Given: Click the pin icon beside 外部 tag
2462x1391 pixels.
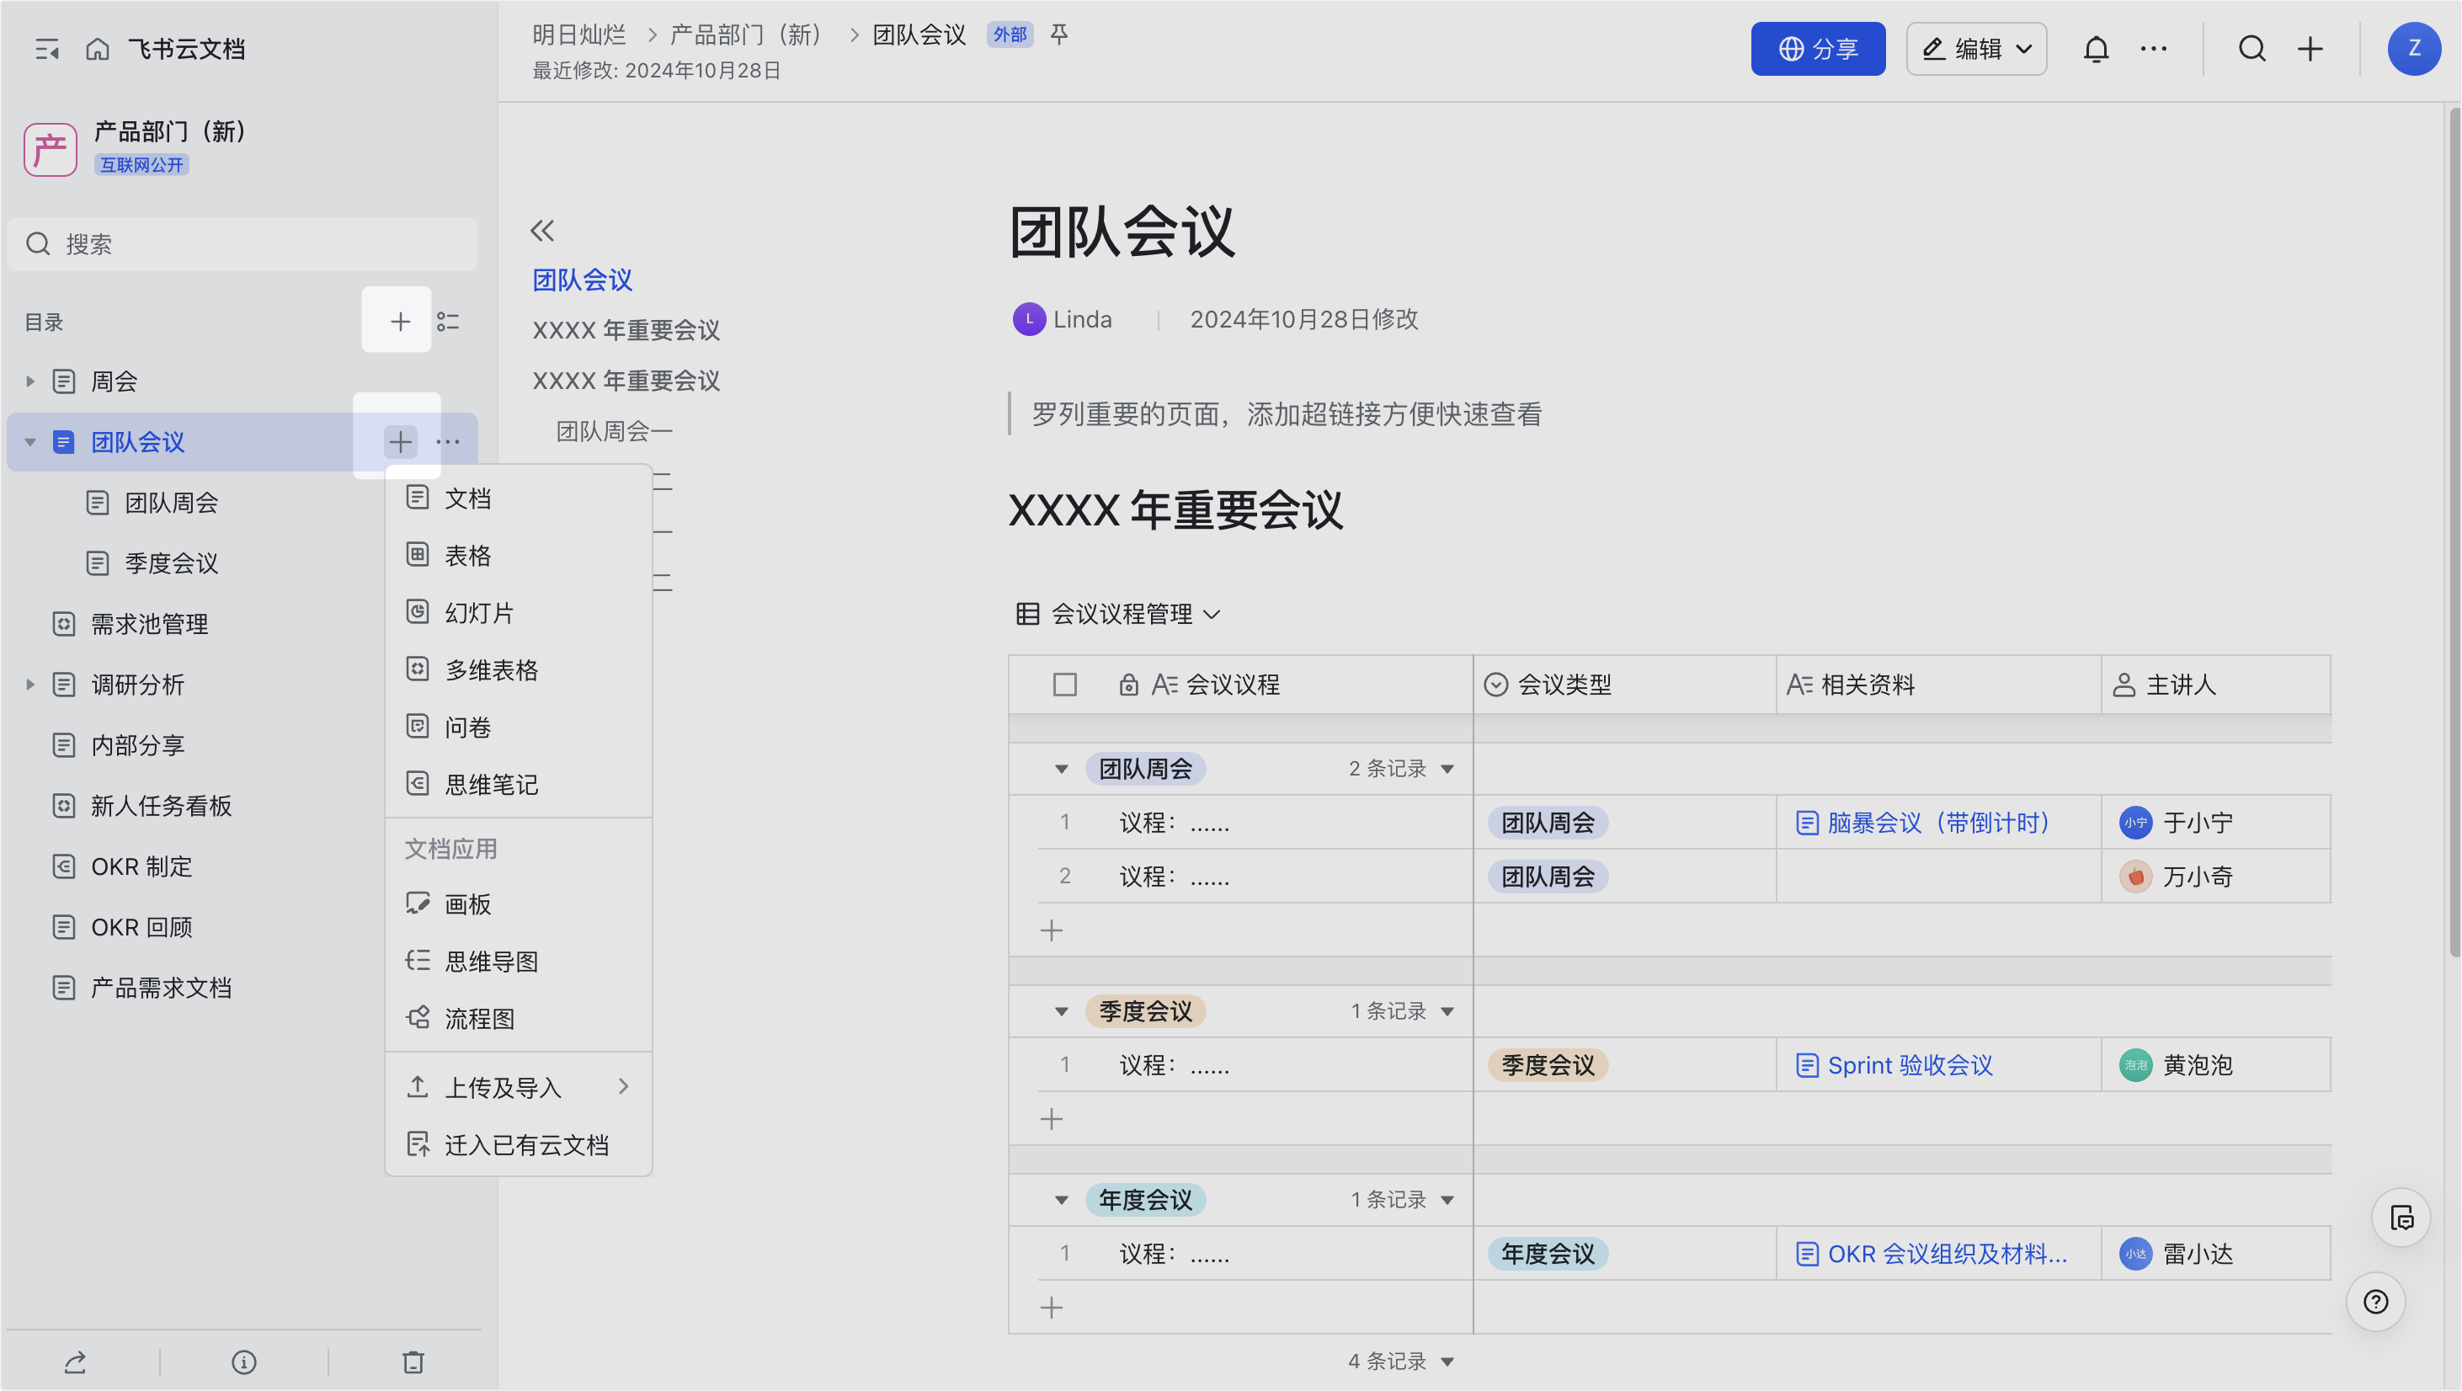Looking at the screenshot, I should (x=1059, y=35).
